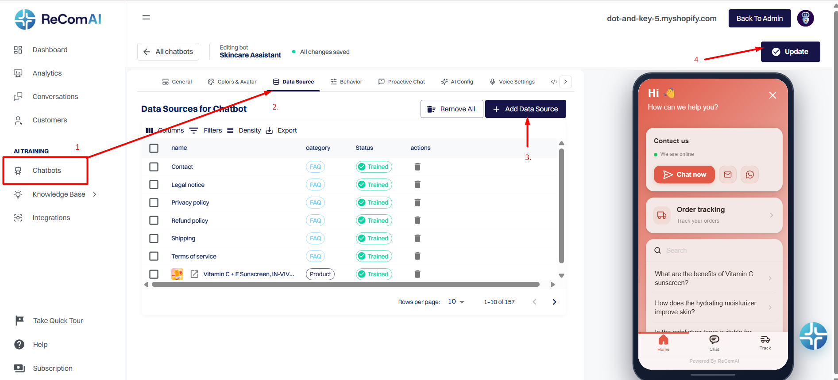Delete the Privacy policy data source
838x380 pixels.
coord(417,202)
